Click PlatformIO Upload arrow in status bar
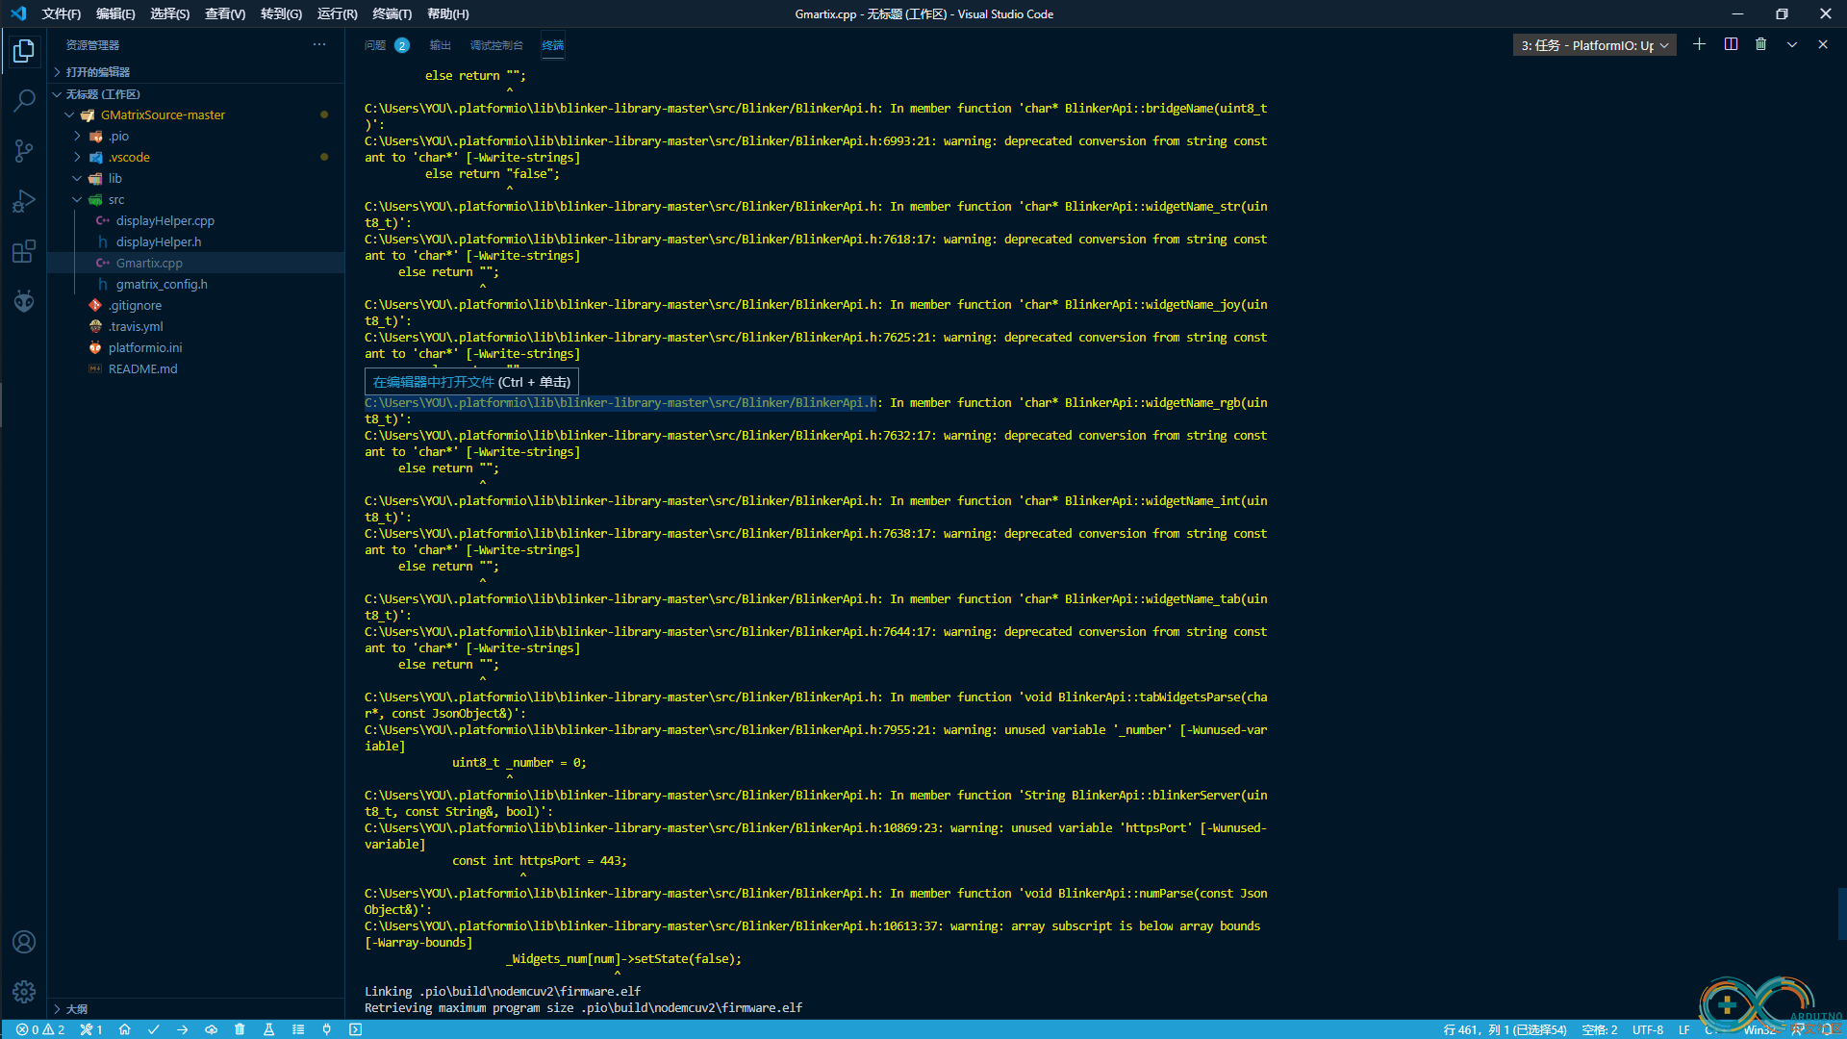1847x1039 pixels. coord(183,1029)
